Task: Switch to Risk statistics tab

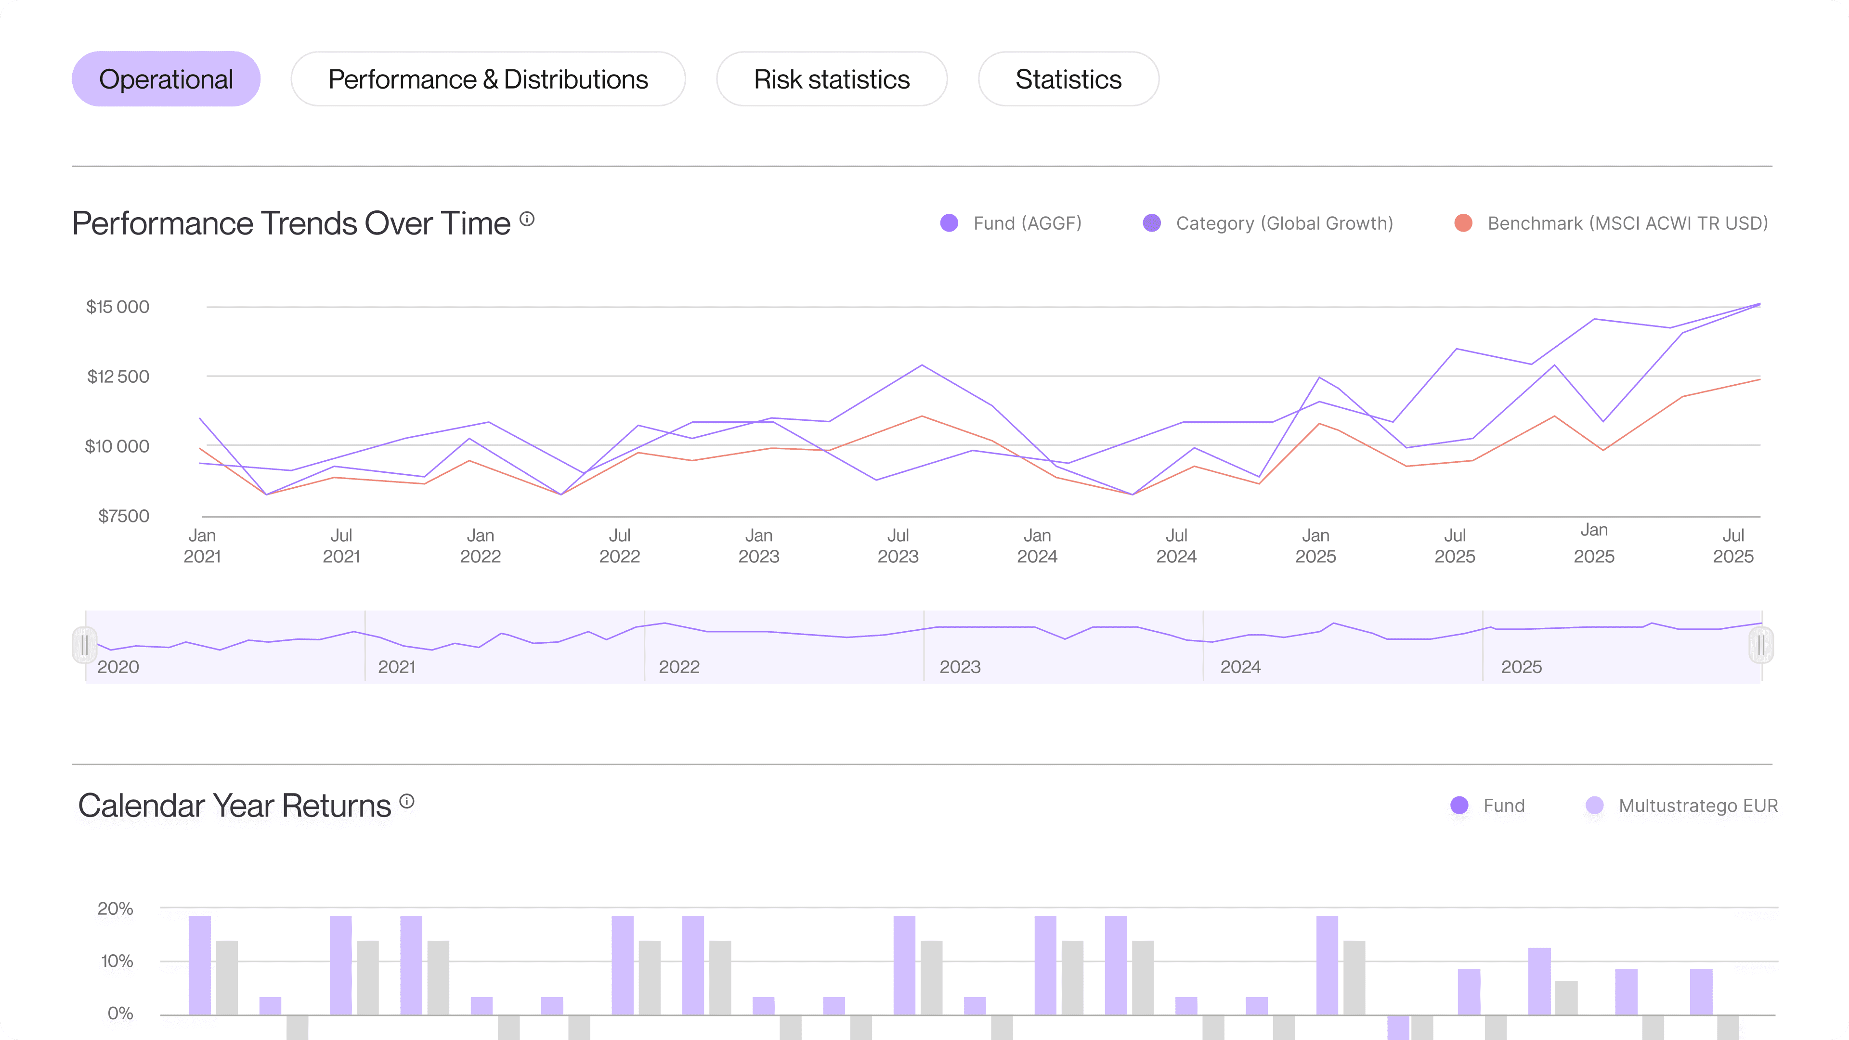Action: click(831, 79)
